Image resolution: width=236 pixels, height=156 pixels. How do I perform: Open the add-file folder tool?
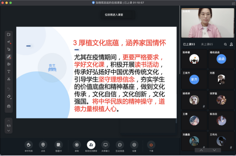9,35
